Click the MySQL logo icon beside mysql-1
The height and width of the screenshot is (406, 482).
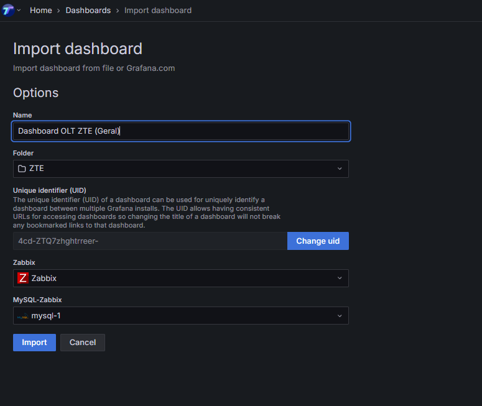click(x=23, y=316)
